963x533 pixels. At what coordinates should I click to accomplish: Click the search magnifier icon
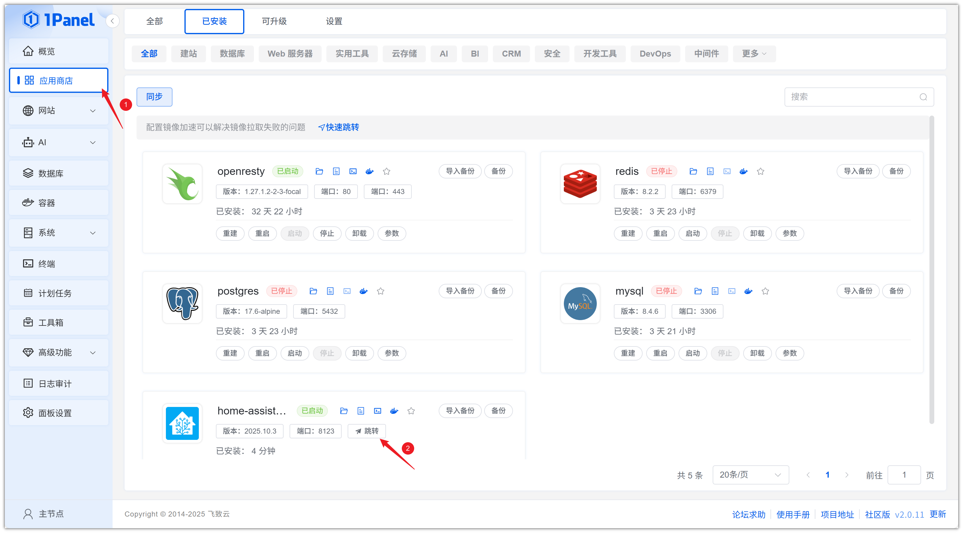[x=923, y=97]
